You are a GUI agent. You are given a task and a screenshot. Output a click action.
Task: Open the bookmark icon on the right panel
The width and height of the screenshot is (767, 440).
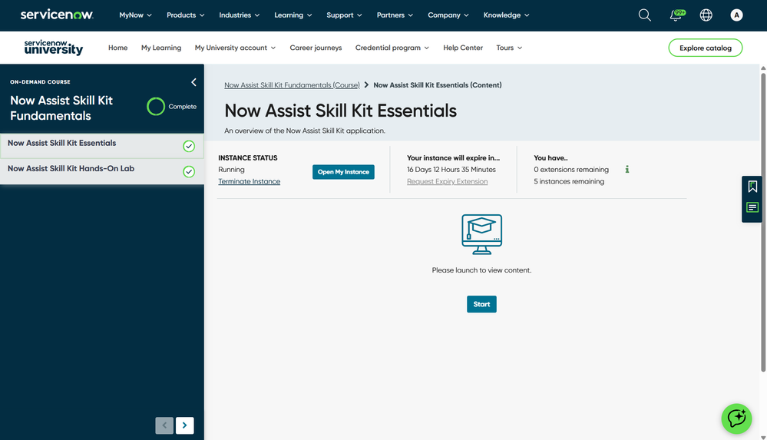(x=752, y=187)
